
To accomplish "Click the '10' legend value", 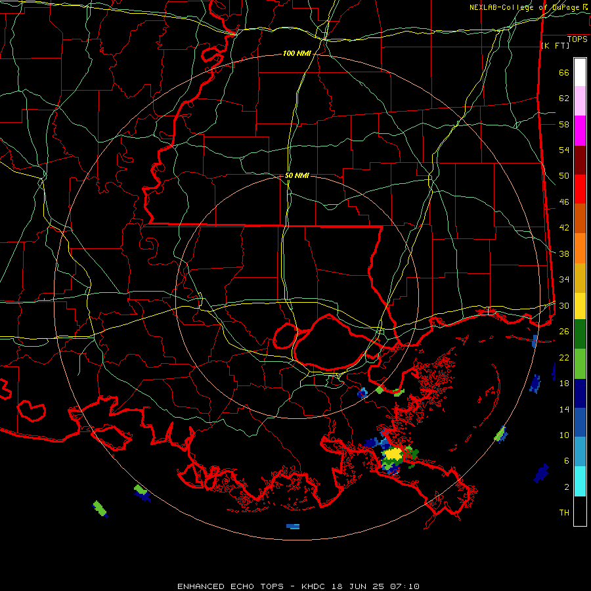I will point(564,435).
